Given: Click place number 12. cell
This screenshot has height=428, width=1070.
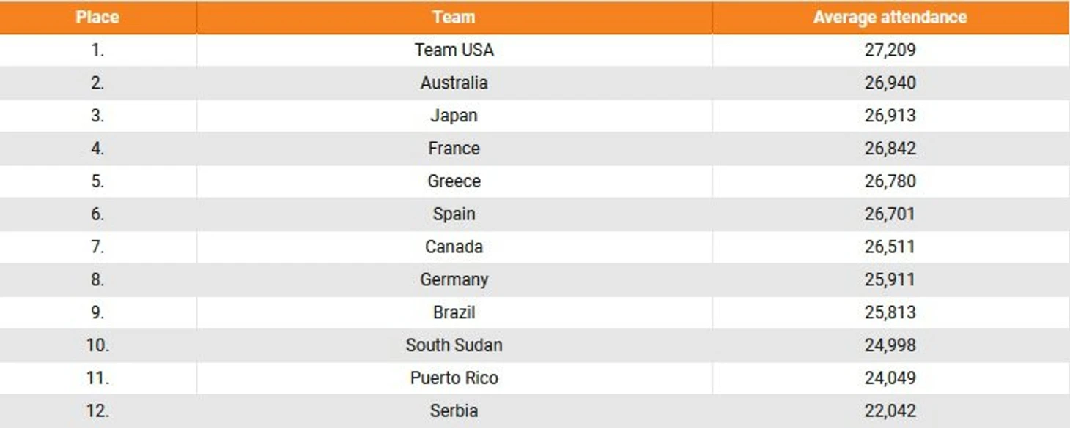Looking at the screenshot, I should (97, 411).
